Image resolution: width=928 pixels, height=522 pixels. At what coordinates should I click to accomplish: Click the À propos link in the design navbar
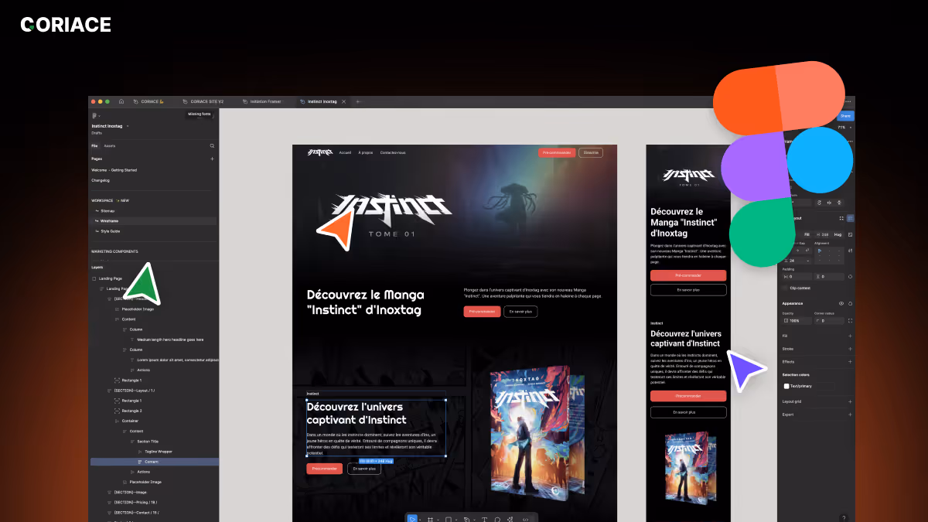[365, 152]
